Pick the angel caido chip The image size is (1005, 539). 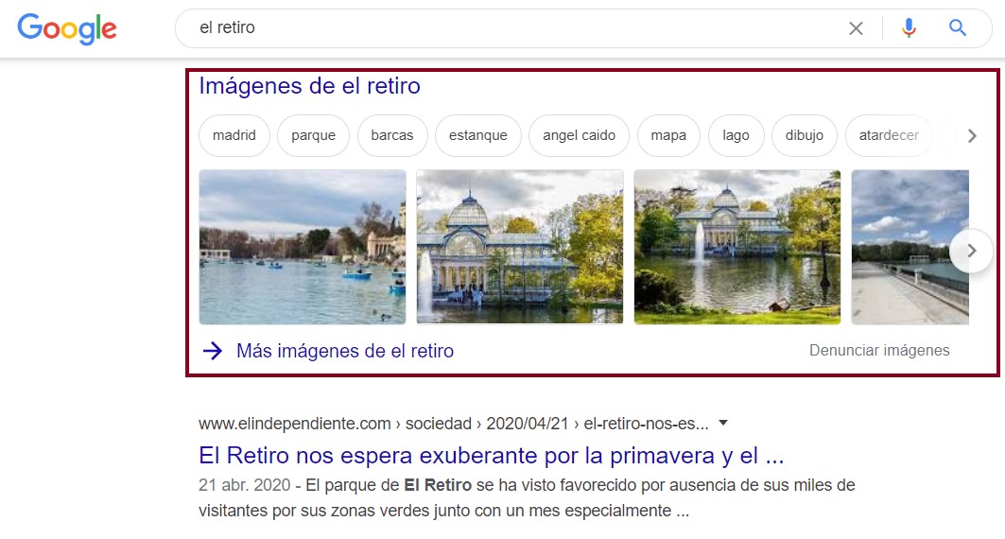579,135
